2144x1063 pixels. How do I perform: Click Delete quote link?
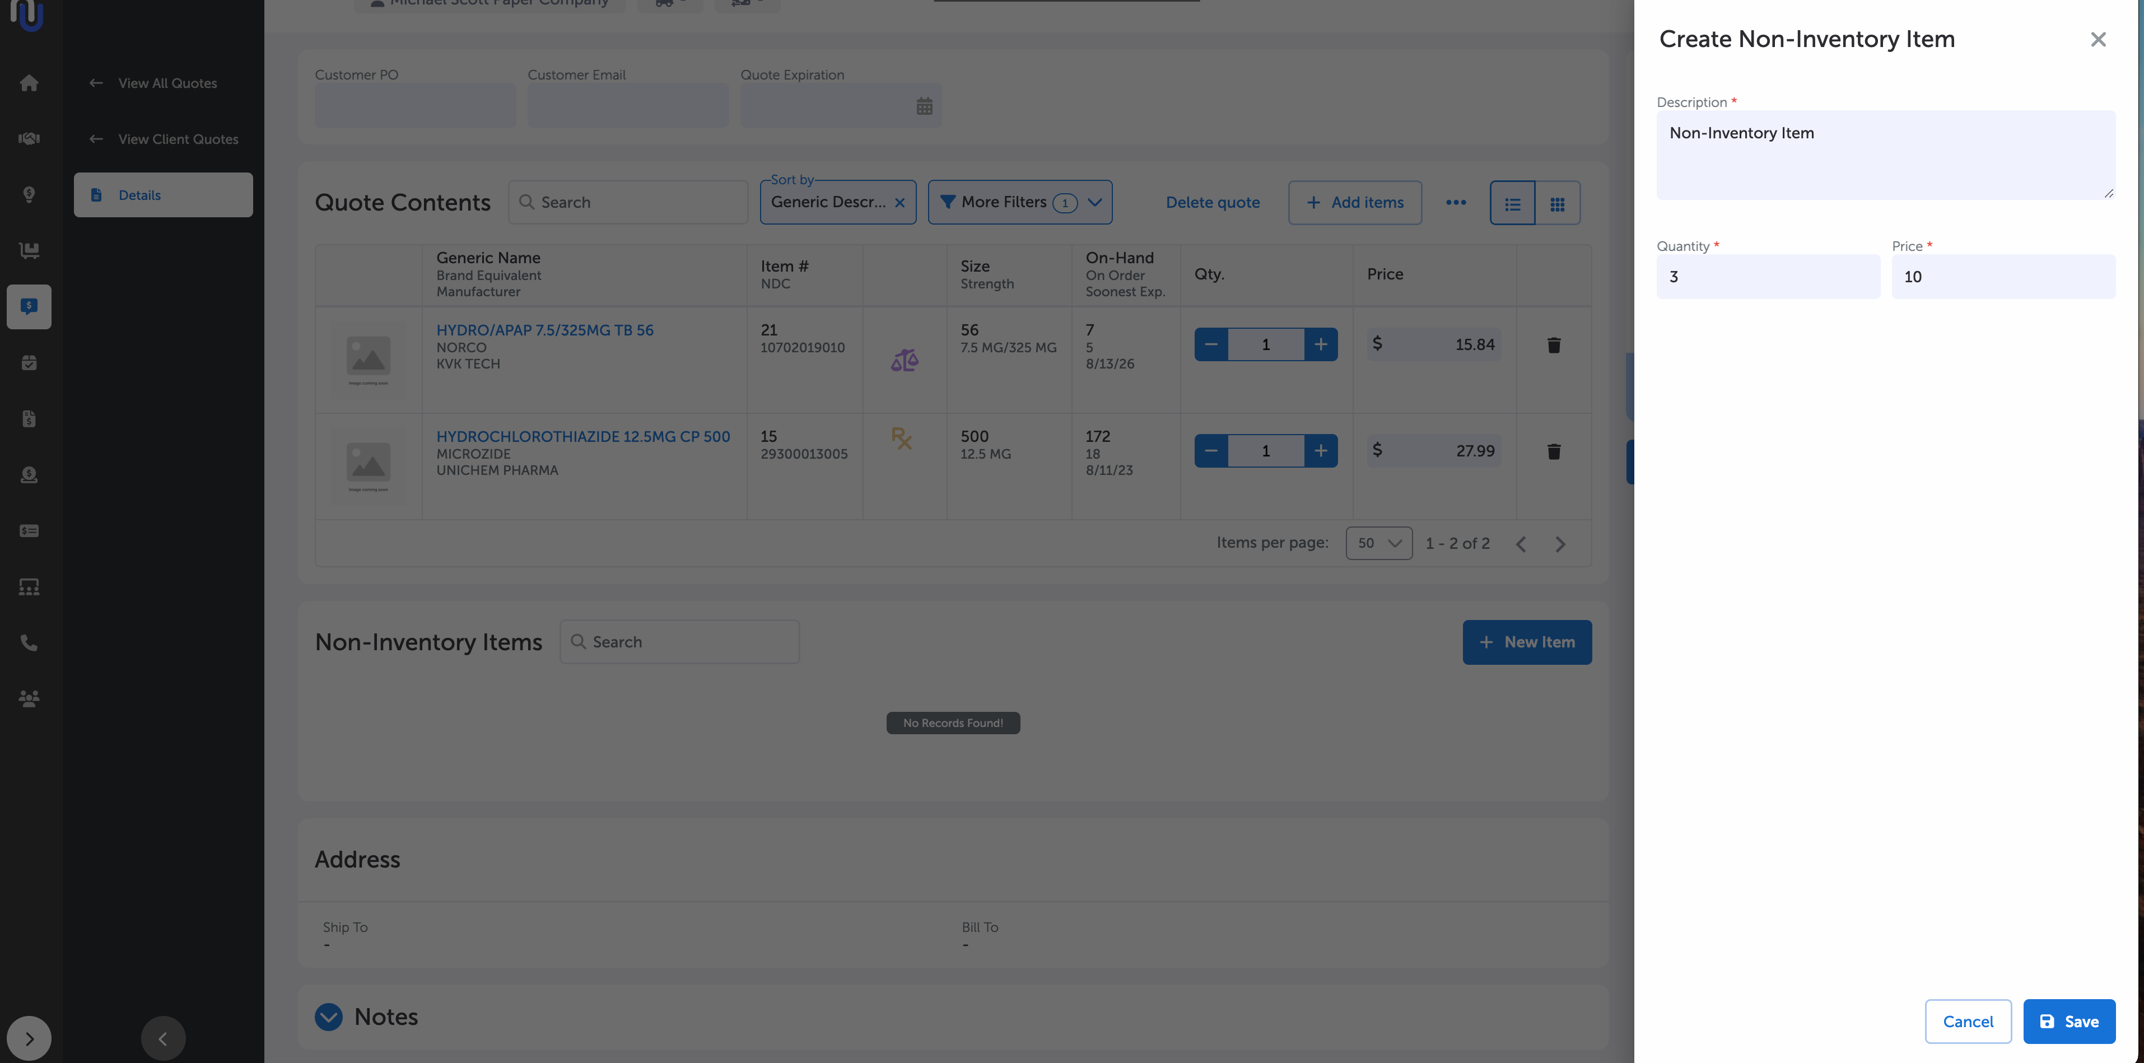[x=1212, y=202]
